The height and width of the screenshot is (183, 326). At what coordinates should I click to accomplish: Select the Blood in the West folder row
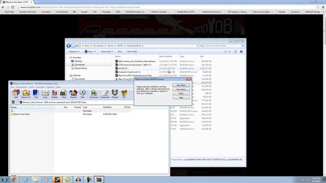pos(71,114)
